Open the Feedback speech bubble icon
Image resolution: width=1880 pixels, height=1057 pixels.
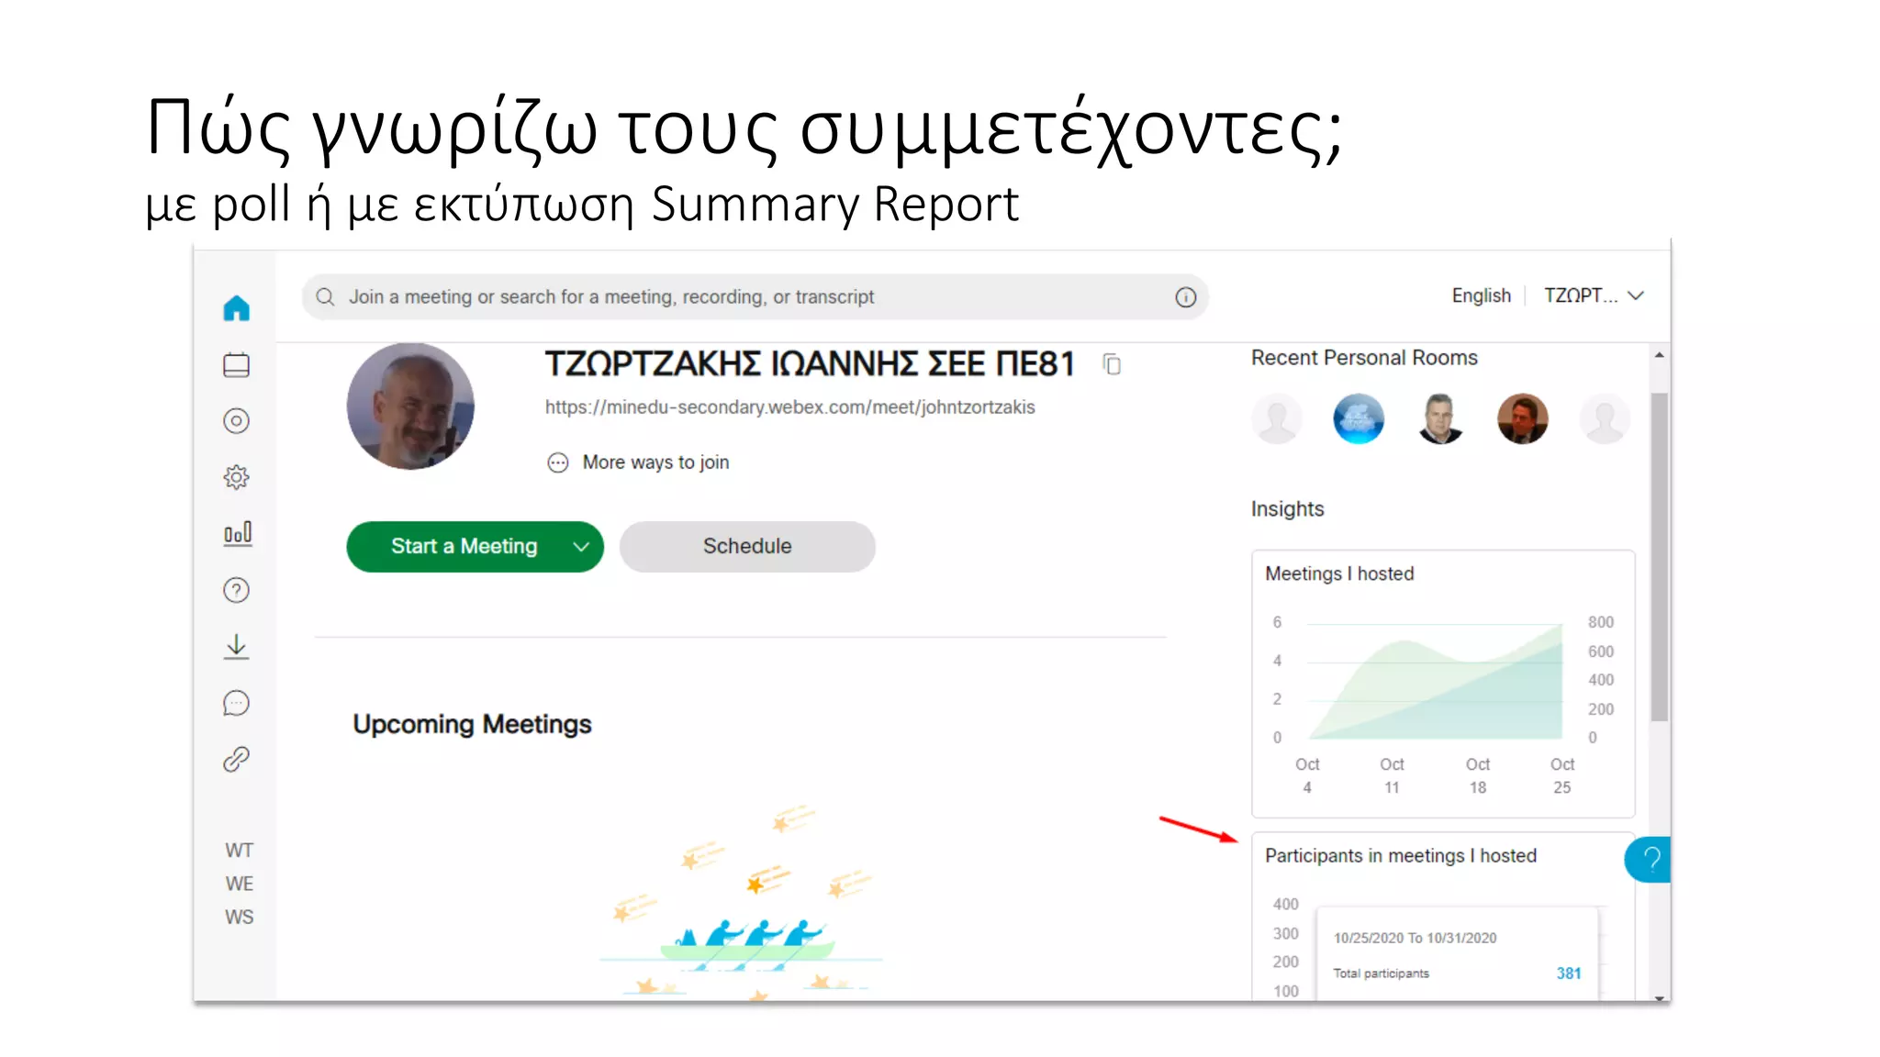point(237,703)
